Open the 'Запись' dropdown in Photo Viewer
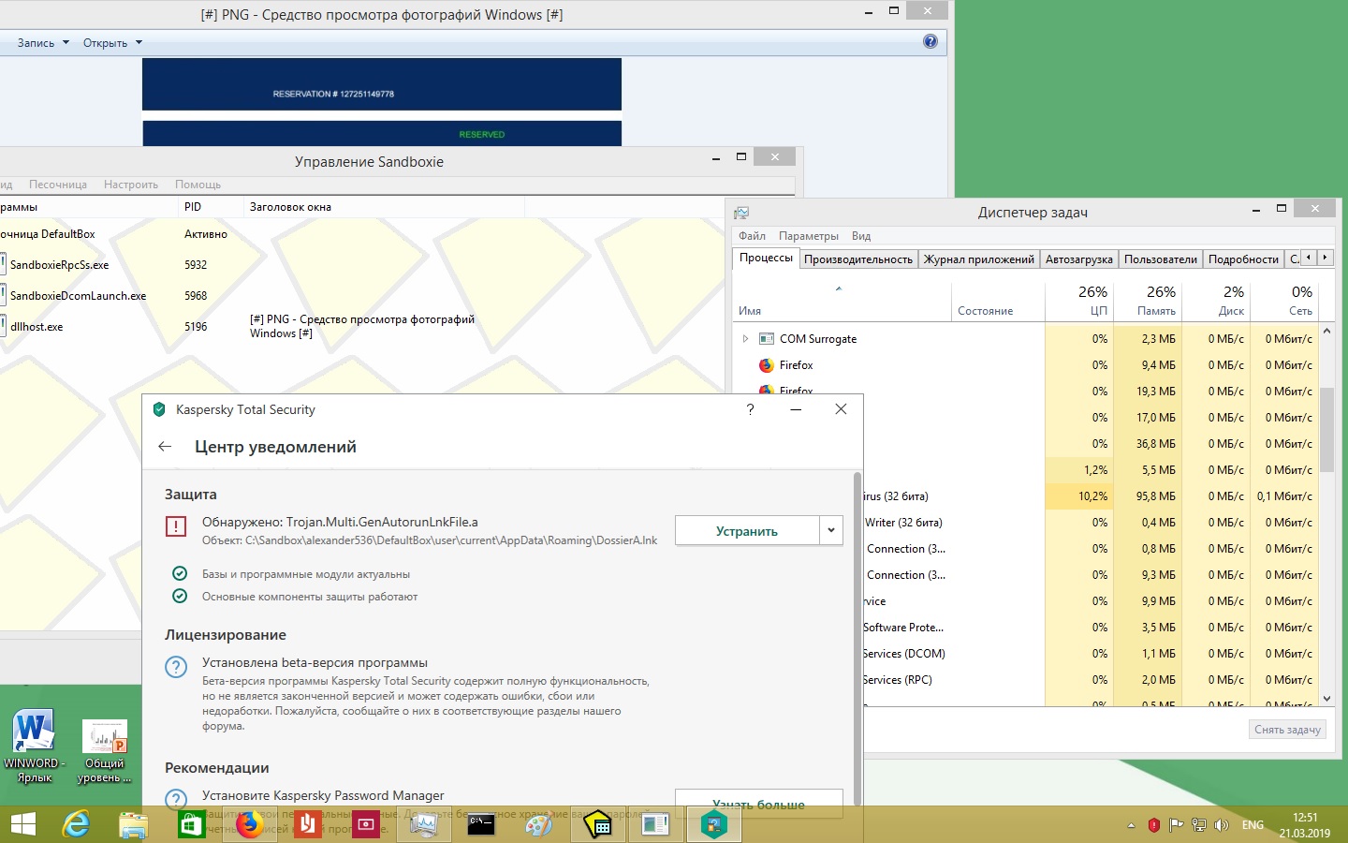Image resolution: width=1348 pixels, height=843 pixels. point(43,43)
